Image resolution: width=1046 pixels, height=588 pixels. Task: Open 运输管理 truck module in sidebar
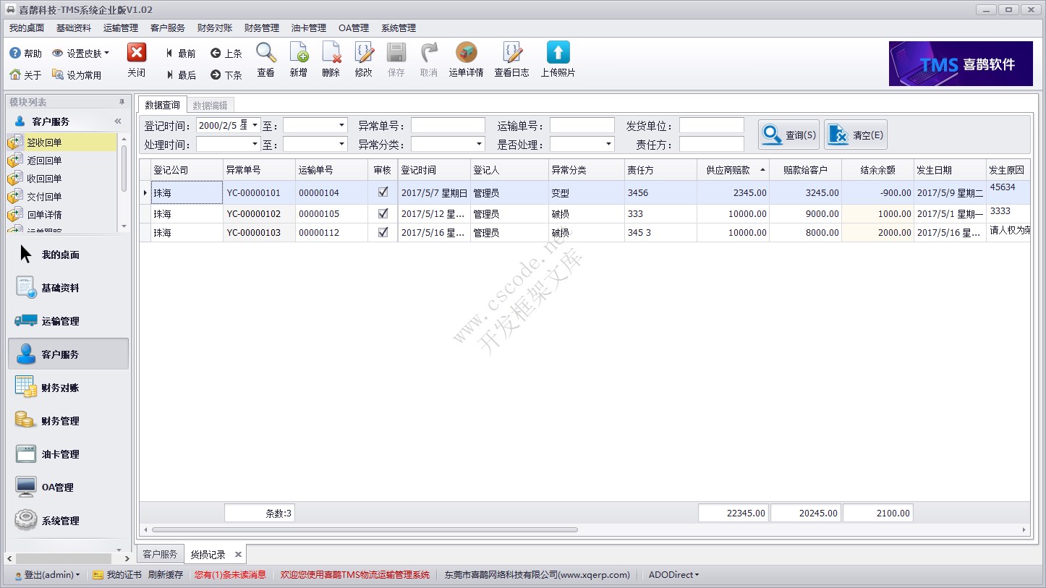click(68, 321)
